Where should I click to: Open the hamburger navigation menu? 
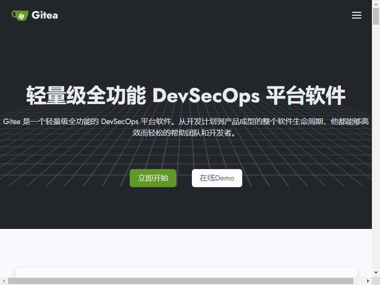coord(357,15)
